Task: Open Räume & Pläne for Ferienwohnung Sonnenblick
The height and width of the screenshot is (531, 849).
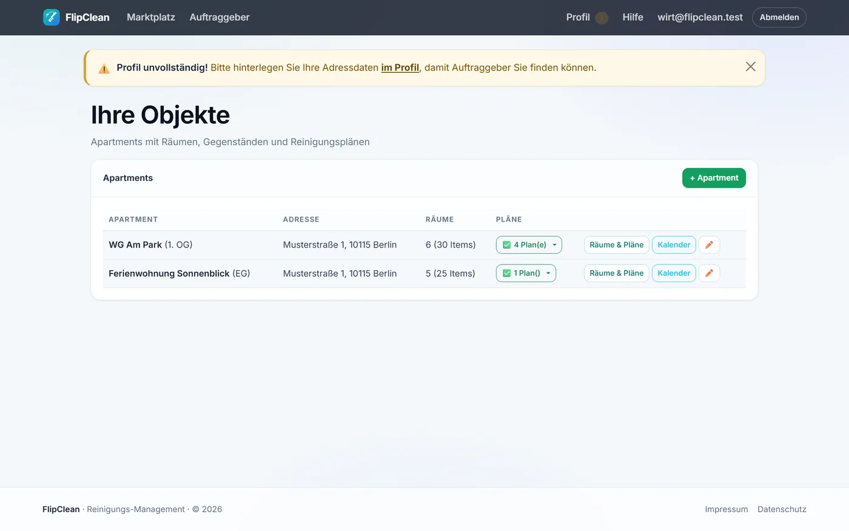Action: point(617,273)
